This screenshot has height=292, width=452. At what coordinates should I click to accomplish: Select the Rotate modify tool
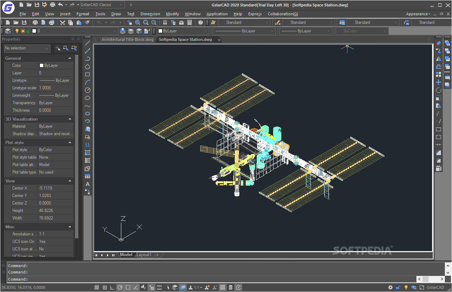pos(438,90)
